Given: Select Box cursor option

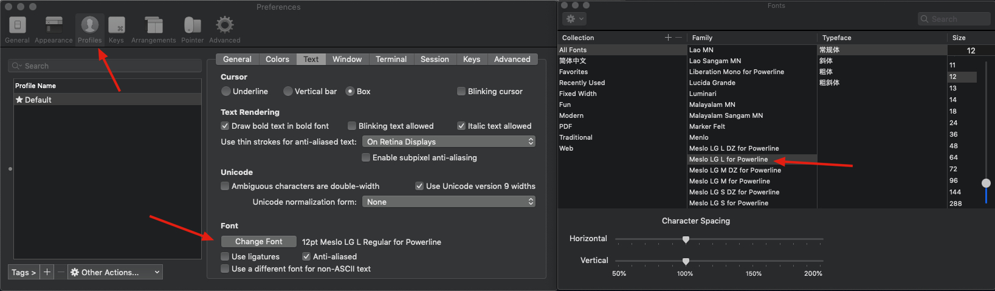Looking at the screenshot, I should point(350,91).
